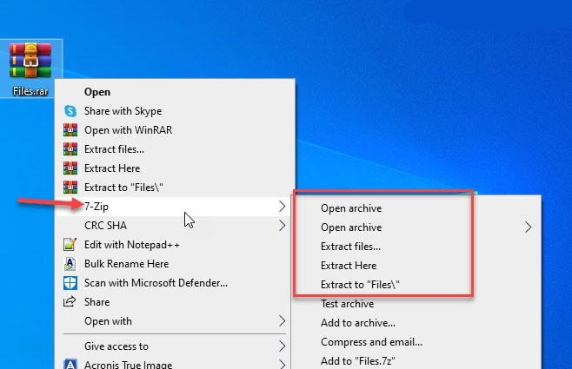Expand the 7-Zip submenu chevron
This screenshot has width=572, height=369.
[282, 207]
